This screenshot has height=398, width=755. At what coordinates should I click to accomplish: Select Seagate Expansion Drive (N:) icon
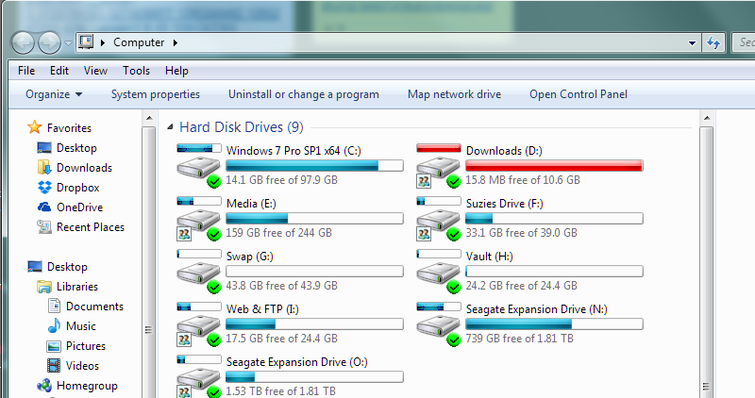(x=439, y=323)
